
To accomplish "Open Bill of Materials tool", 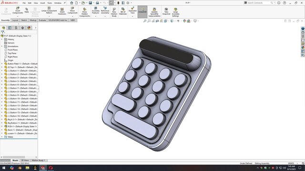I will [x=123, y=11].
